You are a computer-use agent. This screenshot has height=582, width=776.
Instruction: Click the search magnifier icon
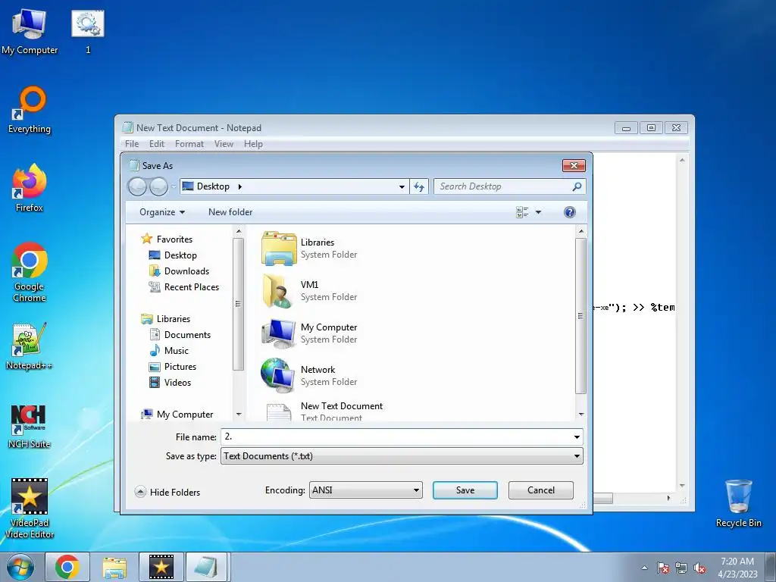(x=577, y=186)
